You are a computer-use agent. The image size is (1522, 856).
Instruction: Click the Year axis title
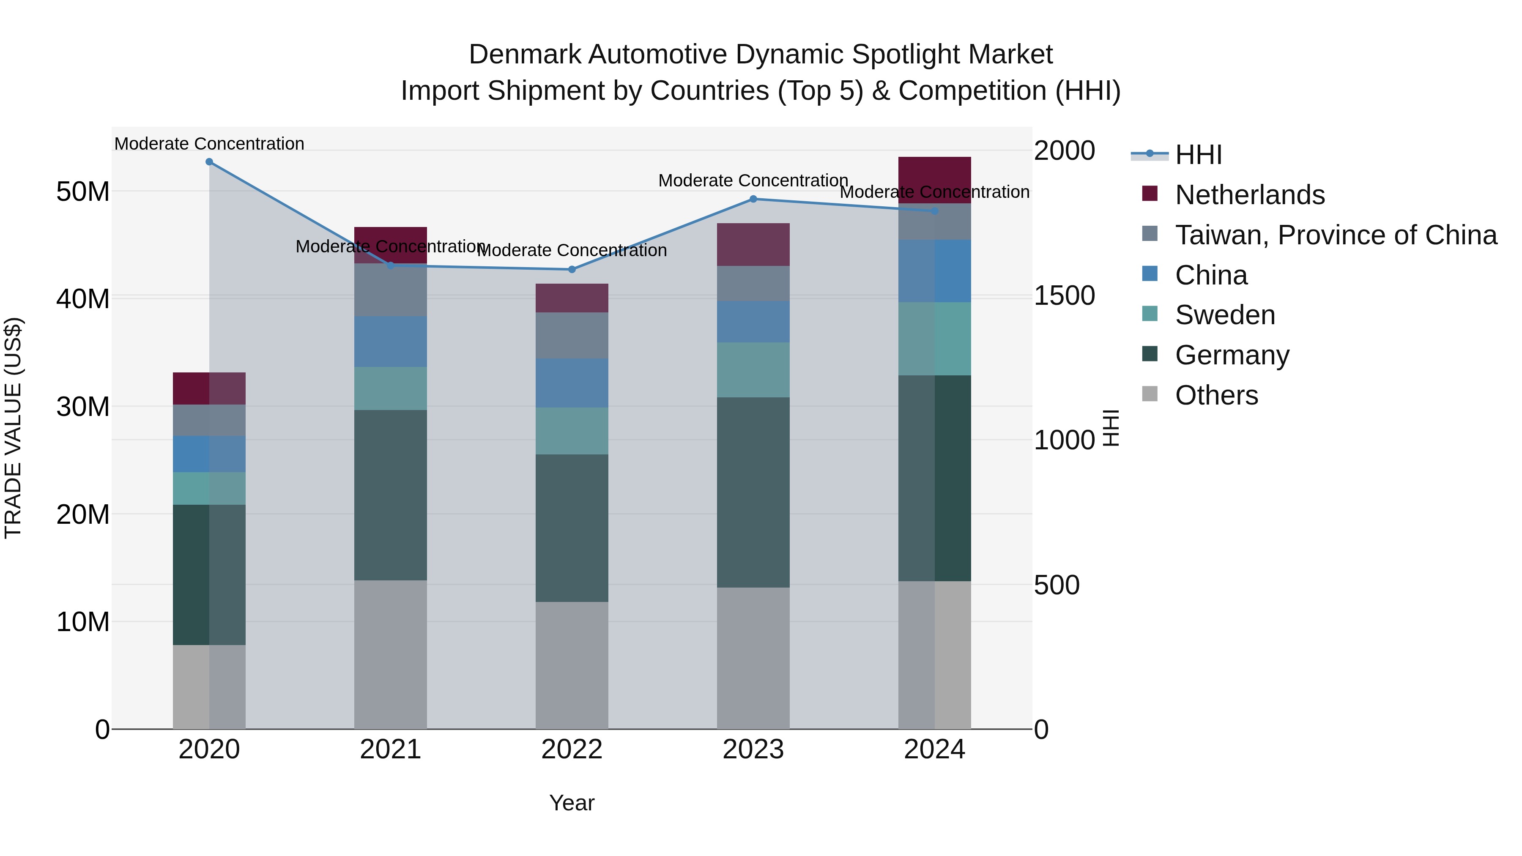pos(572,803)
